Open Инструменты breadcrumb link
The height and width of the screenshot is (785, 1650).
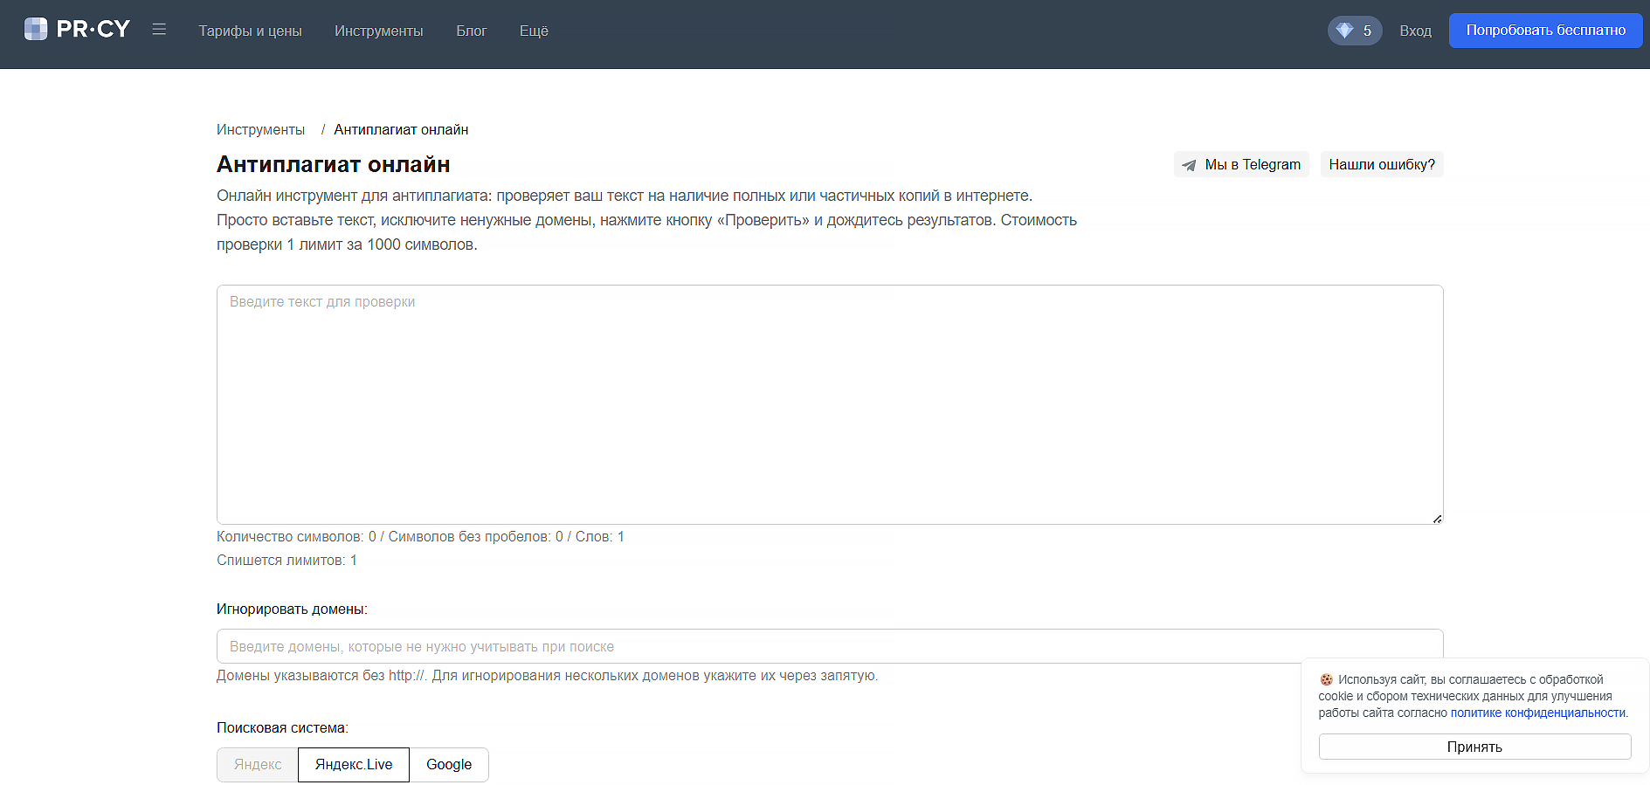click(x=260, y=129)
